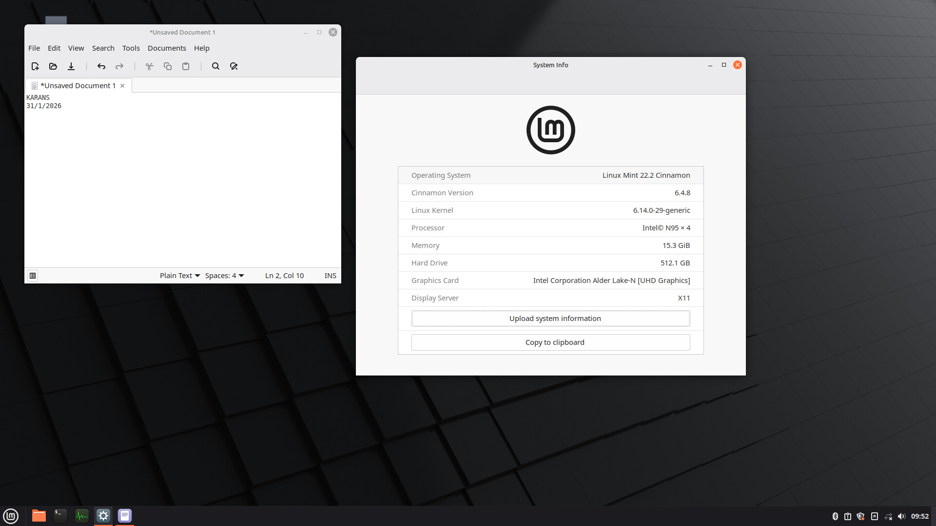Launch the terminal from the taskbar
This screenshot has height=526, width=936.
(x=60, y=516)
